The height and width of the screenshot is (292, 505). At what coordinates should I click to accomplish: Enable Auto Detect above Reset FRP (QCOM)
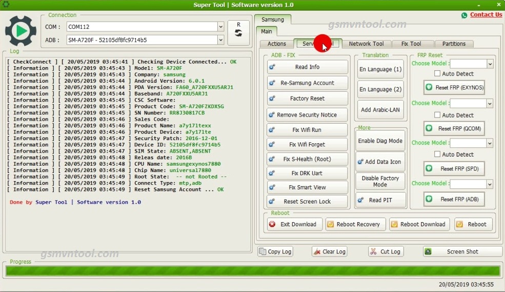(437, 115)
